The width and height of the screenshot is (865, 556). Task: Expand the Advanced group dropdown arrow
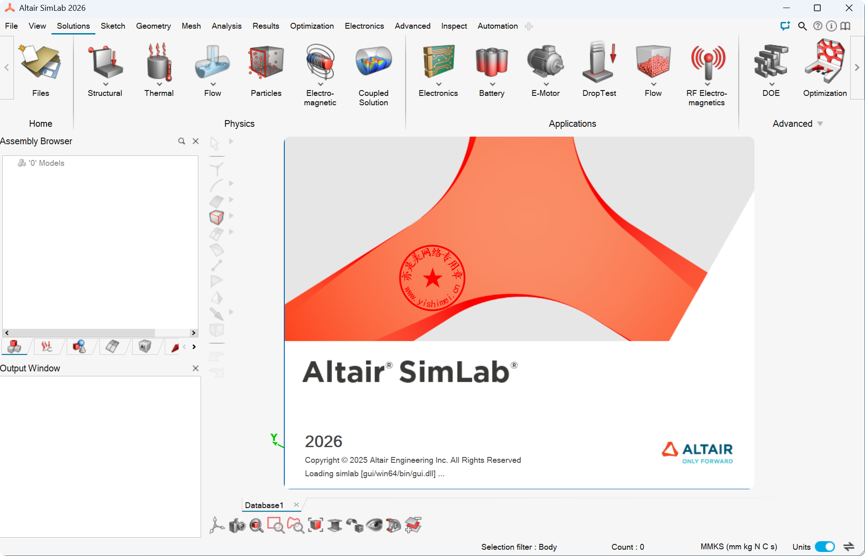[x=820, y=124]
